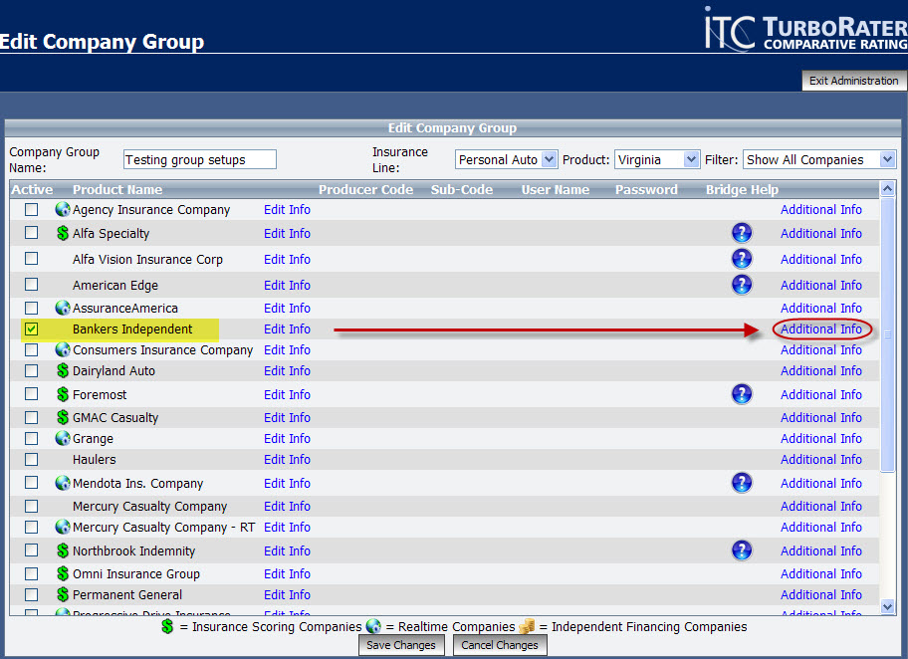Click Cancel Changes button
This screenshot has height=659, width=908.
pos(500,645)
